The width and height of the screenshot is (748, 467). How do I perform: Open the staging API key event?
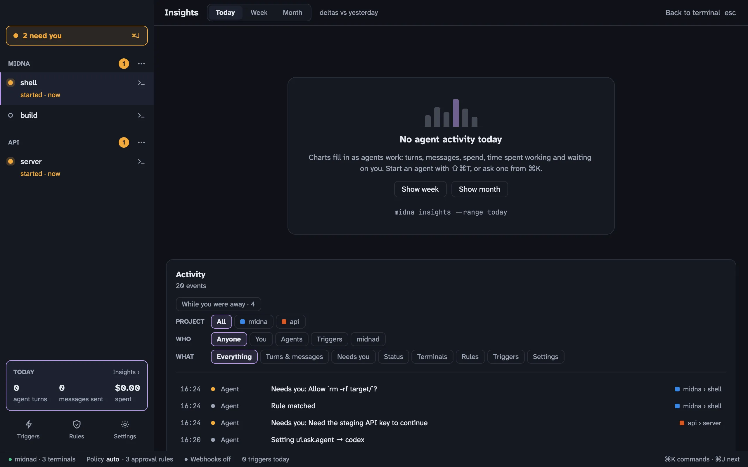click(451, 423)
